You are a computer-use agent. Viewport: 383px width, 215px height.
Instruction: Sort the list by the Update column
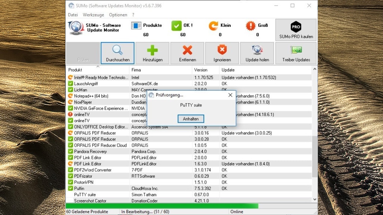coord(265,70)
